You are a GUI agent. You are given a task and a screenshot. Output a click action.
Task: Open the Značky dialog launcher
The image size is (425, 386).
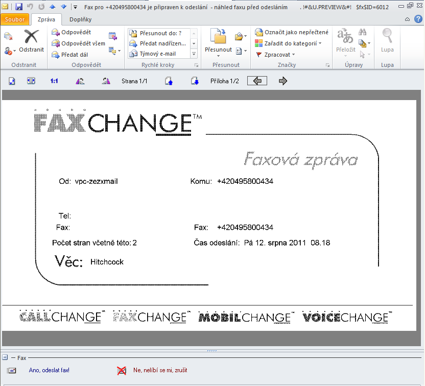pyautogui.click(x=328, y=65)
